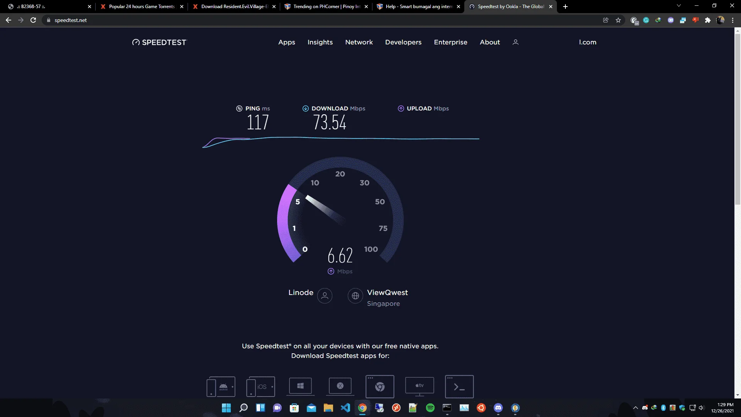Click the ViewQwest server name
741x417 pixels.
coord(387,293)
